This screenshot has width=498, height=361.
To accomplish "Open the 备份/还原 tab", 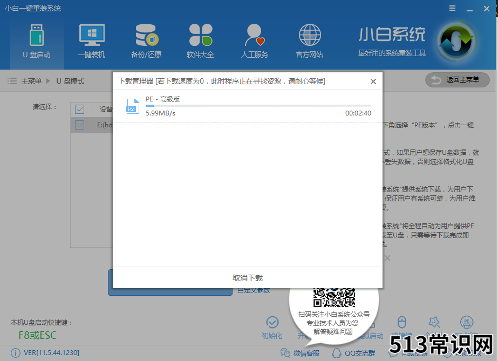I will click(146, 42).
